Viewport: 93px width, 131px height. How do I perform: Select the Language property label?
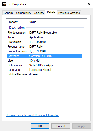click(14, 70)
